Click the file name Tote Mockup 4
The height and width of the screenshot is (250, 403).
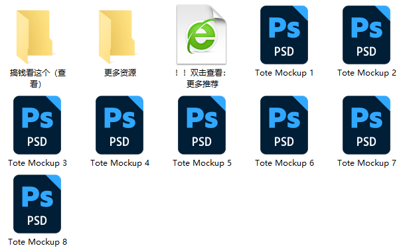point(120,163)
